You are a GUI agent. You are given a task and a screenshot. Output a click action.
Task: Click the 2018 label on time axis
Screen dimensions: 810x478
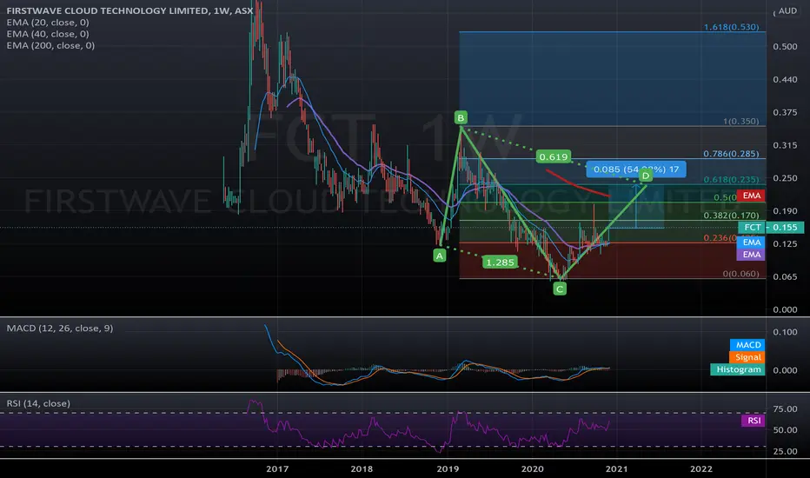pyautogui.click(x=362, y=469)
